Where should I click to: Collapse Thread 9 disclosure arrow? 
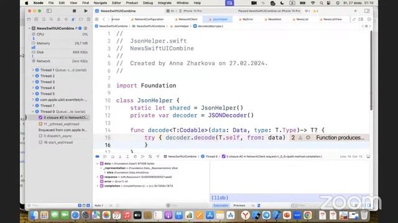tap(33, 111)
